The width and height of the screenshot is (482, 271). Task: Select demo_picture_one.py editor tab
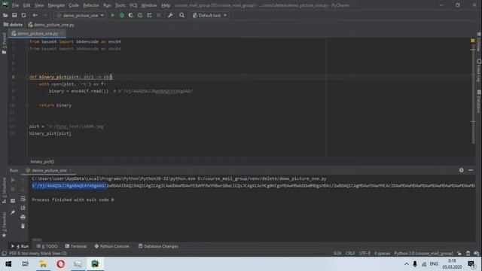click(38, 33)
